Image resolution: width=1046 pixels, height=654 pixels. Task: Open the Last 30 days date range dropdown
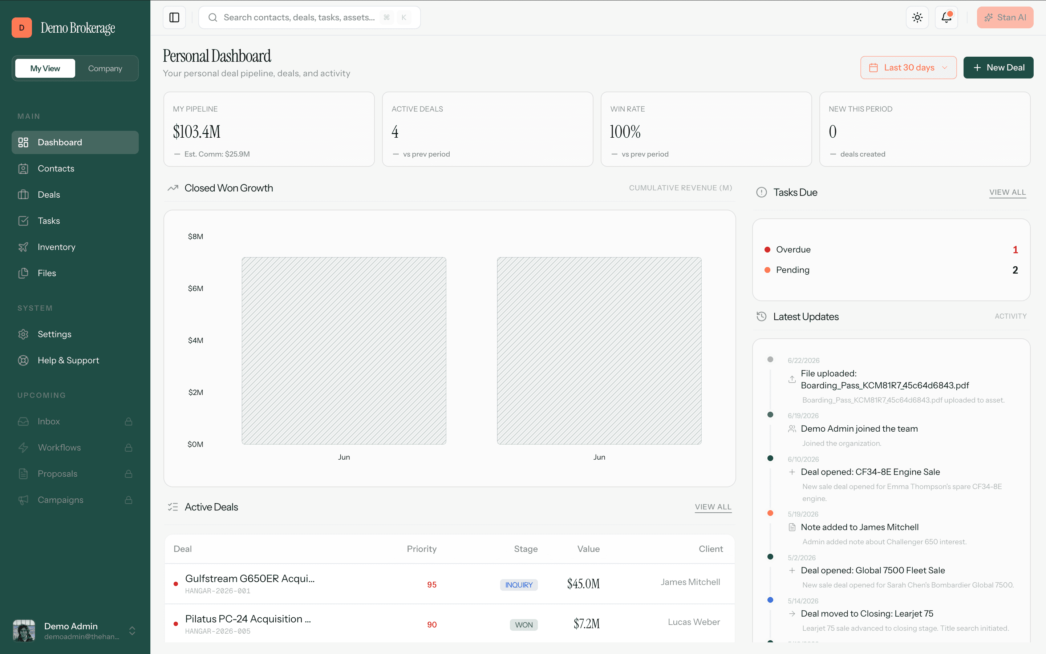point(908,68)
